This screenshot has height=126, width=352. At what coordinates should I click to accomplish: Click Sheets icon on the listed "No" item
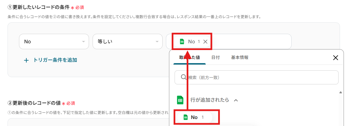point(185,117)
